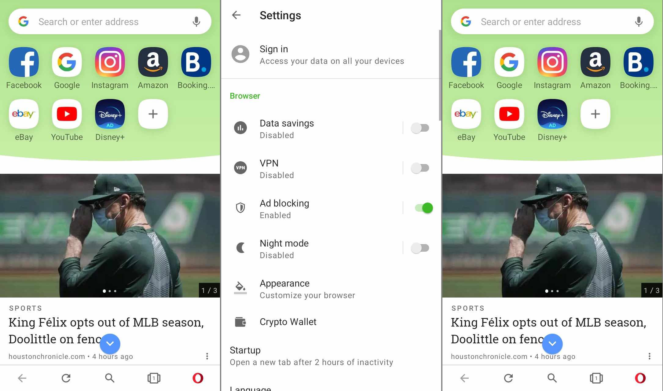Image resolution: width=663 pixels, height=391 pixels.
Task: Open eBay app
Action: [24, 114]
